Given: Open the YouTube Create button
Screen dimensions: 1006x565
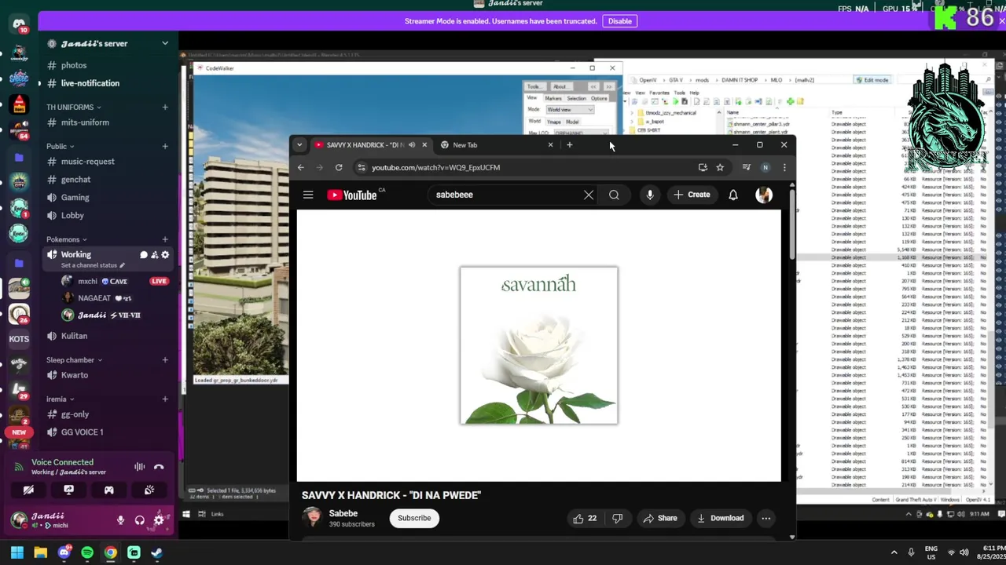Looking at the screenshot, I should (692, 195).
